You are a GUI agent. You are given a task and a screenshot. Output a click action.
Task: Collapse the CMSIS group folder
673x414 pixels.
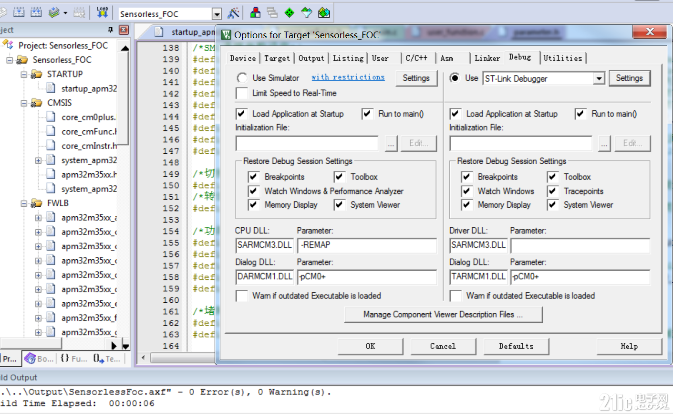coord(24,103)
